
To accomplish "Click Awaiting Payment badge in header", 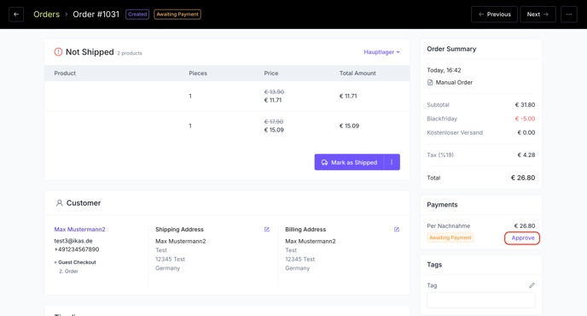I will pos(177,15).
